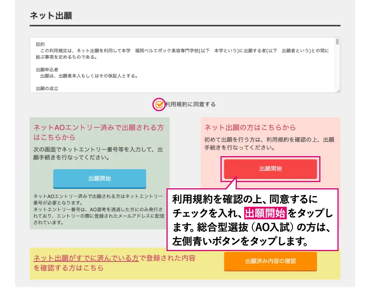Begin AO entry application with blue button

100,179
